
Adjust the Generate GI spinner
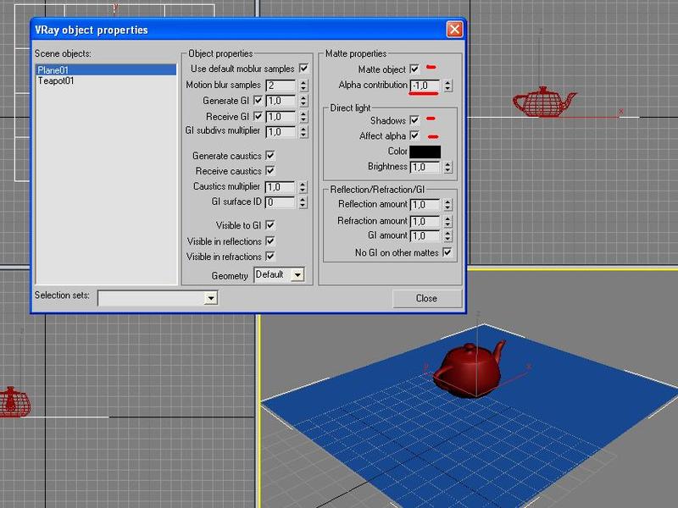pos(303,101)
